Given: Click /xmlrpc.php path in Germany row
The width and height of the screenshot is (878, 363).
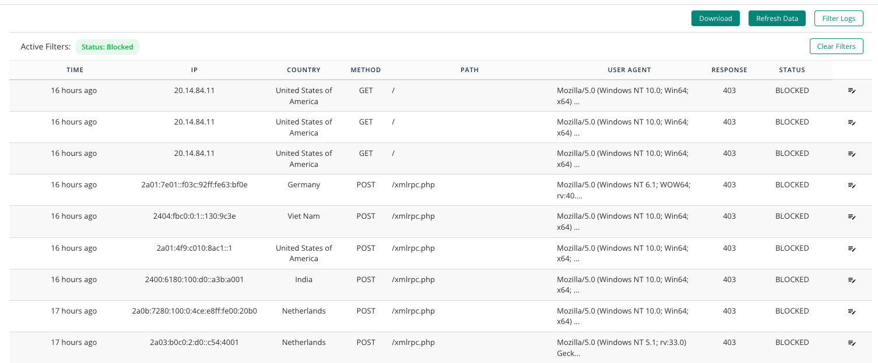Looking at the screenshot, I should (x=413, y=185).
